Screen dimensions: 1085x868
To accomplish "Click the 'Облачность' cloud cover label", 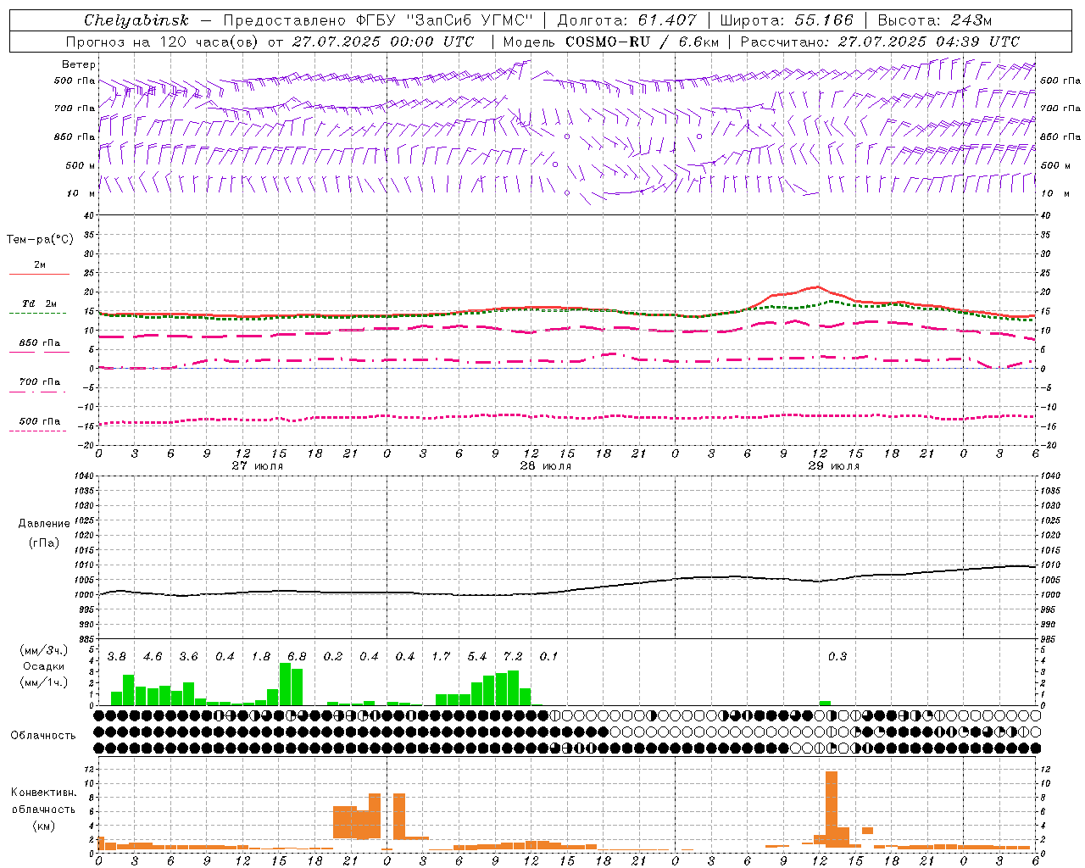I will 43,735.
